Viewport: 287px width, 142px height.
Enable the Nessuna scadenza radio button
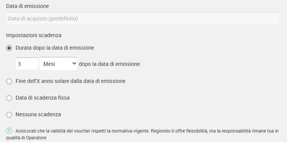click(x=9, y=115)
